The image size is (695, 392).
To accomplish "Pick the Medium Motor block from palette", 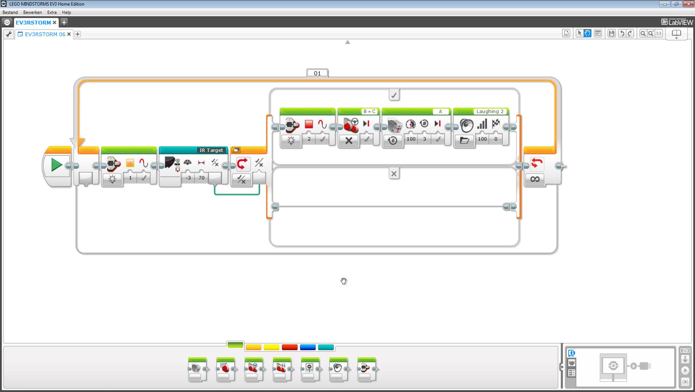I will pos(198,369).
